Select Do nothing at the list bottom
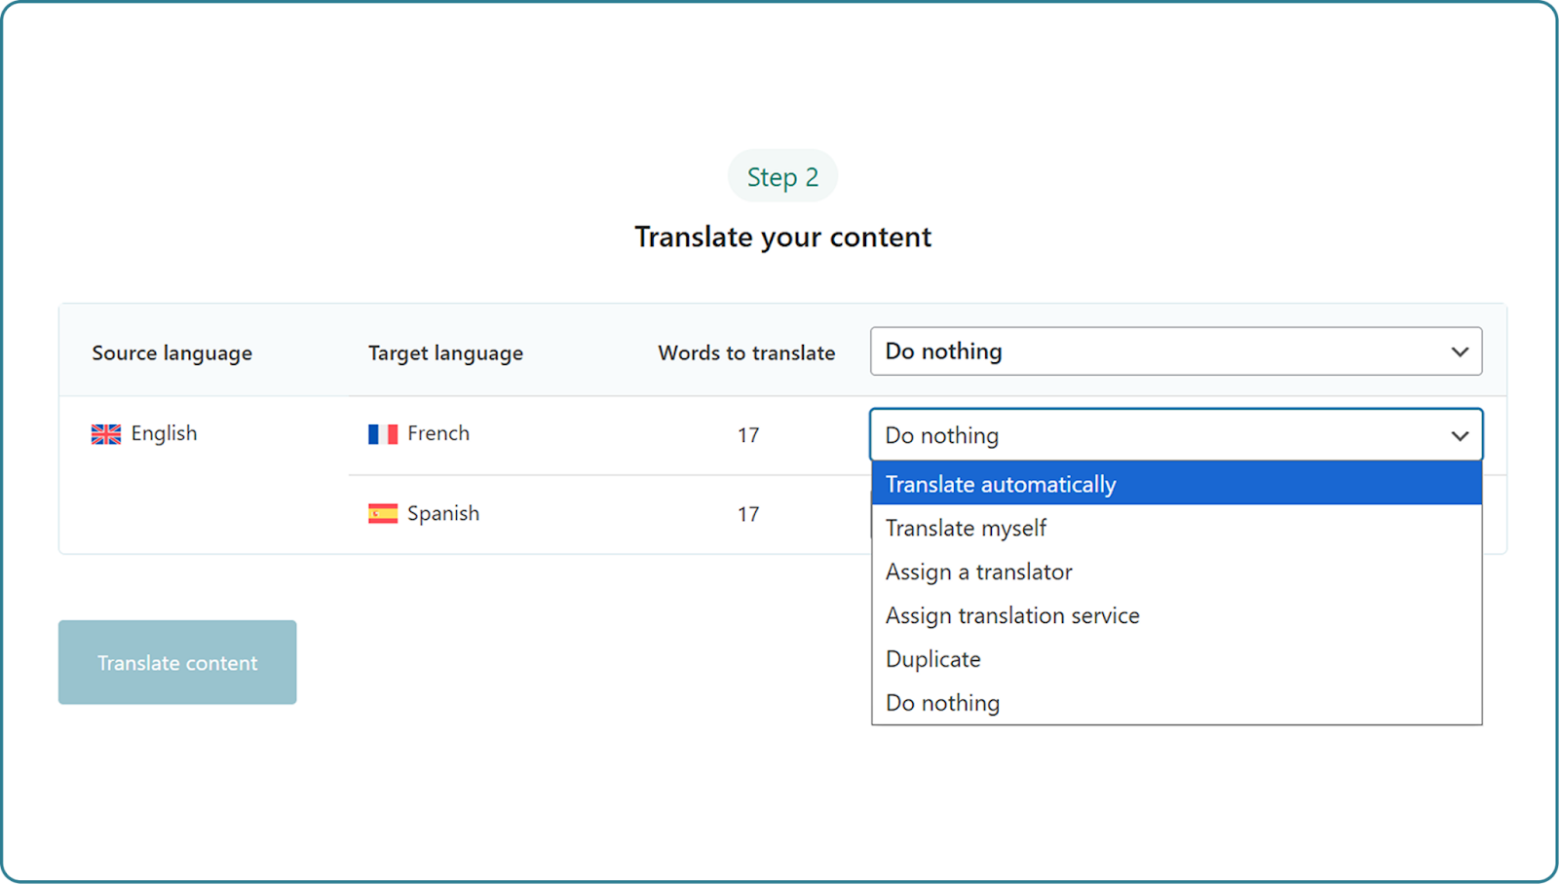The width and height of the screenshot is (1559, 884). coord(942,703)
